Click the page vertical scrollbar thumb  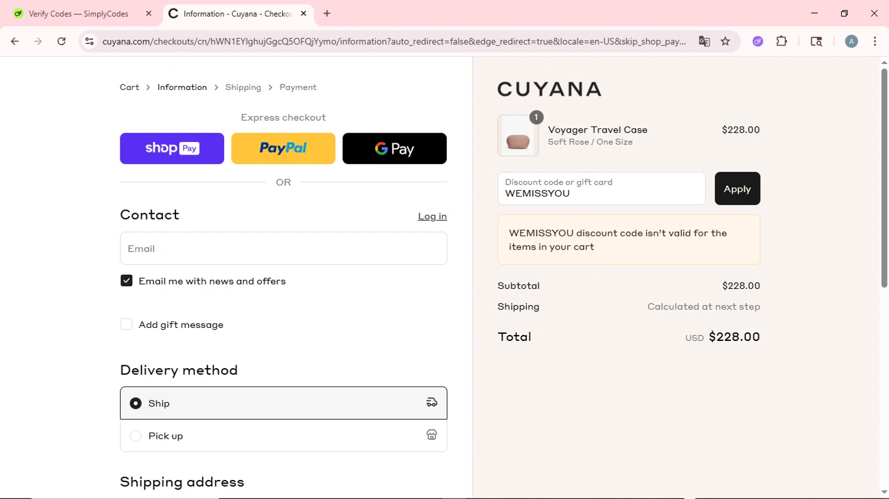click(884, 178)
